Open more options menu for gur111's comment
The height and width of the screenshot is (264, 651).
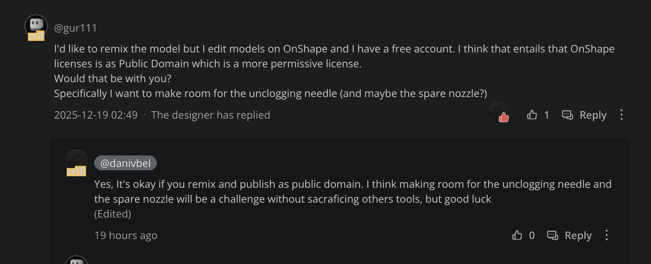(621, 115)
